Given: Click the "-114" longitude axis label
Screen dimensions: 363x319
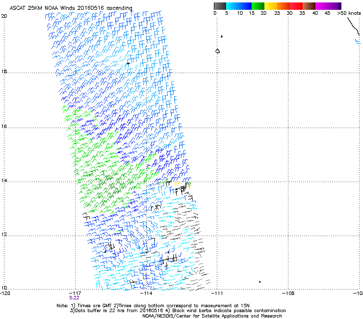Looking at the screenshot, I should [146, 293].
